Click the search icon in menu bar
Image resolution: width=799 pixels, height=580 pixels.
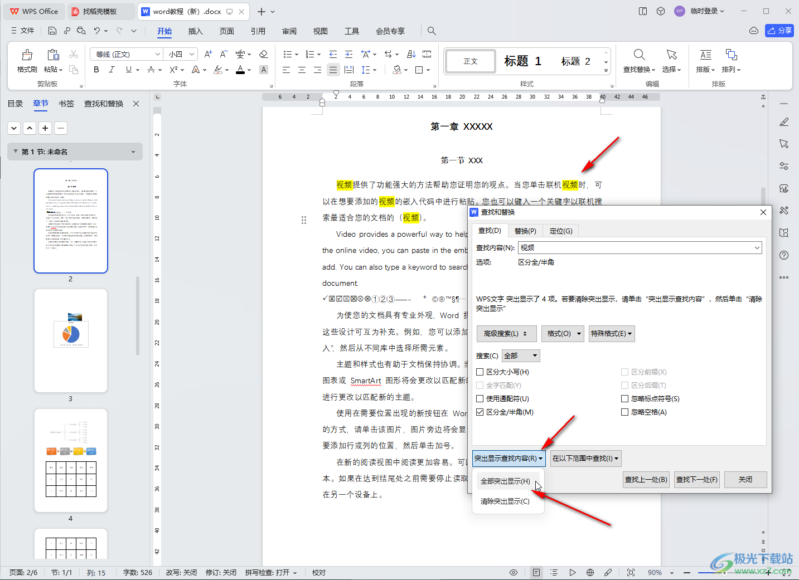click(x=432, y=31)
